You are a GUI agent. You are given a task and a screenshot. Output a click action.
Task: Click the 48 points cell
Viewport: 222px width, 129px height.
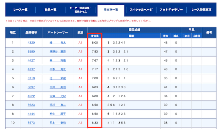tap(166, 43)
